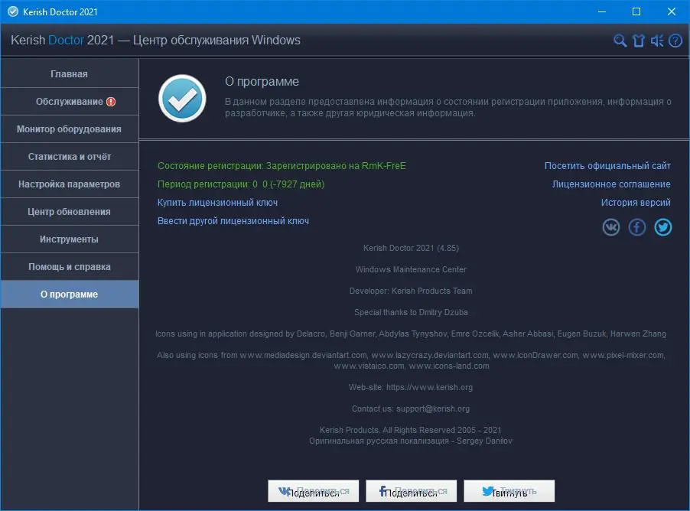Screen dimensions: 690x511
Task: Click Contact us support@kerish.org text
Action: (411, 409)
